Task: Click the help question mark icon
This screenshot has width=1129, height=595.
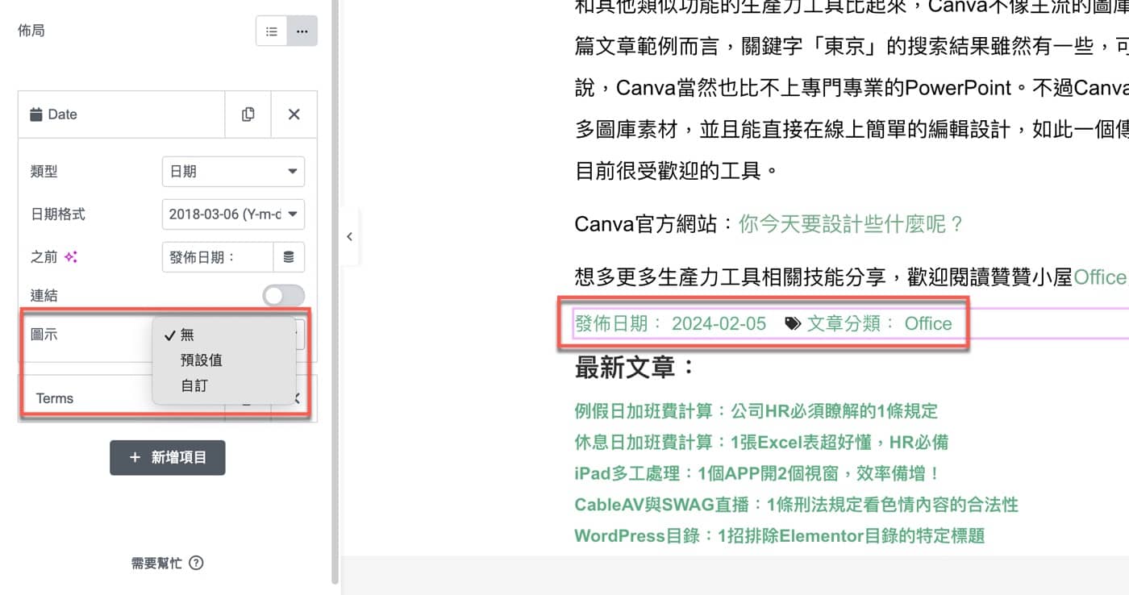Action: pos(196,563)
